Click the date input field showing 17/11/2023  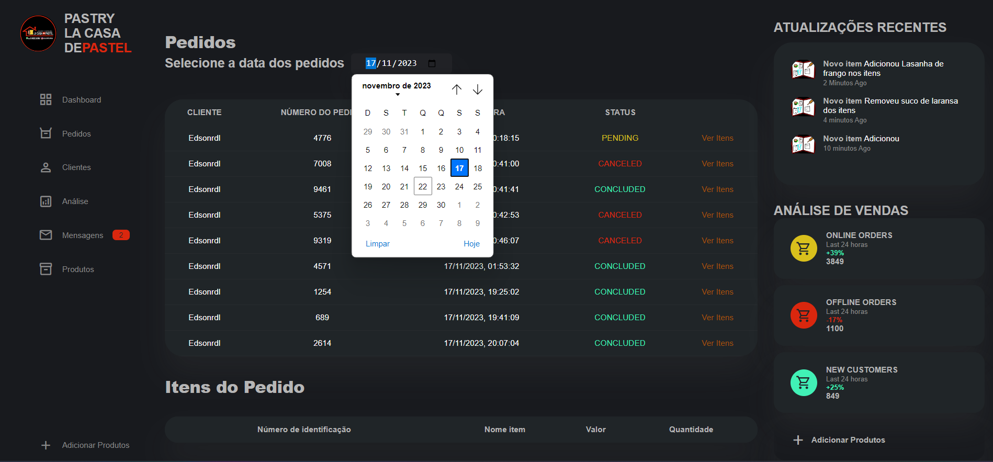click(x=401, y=63)
